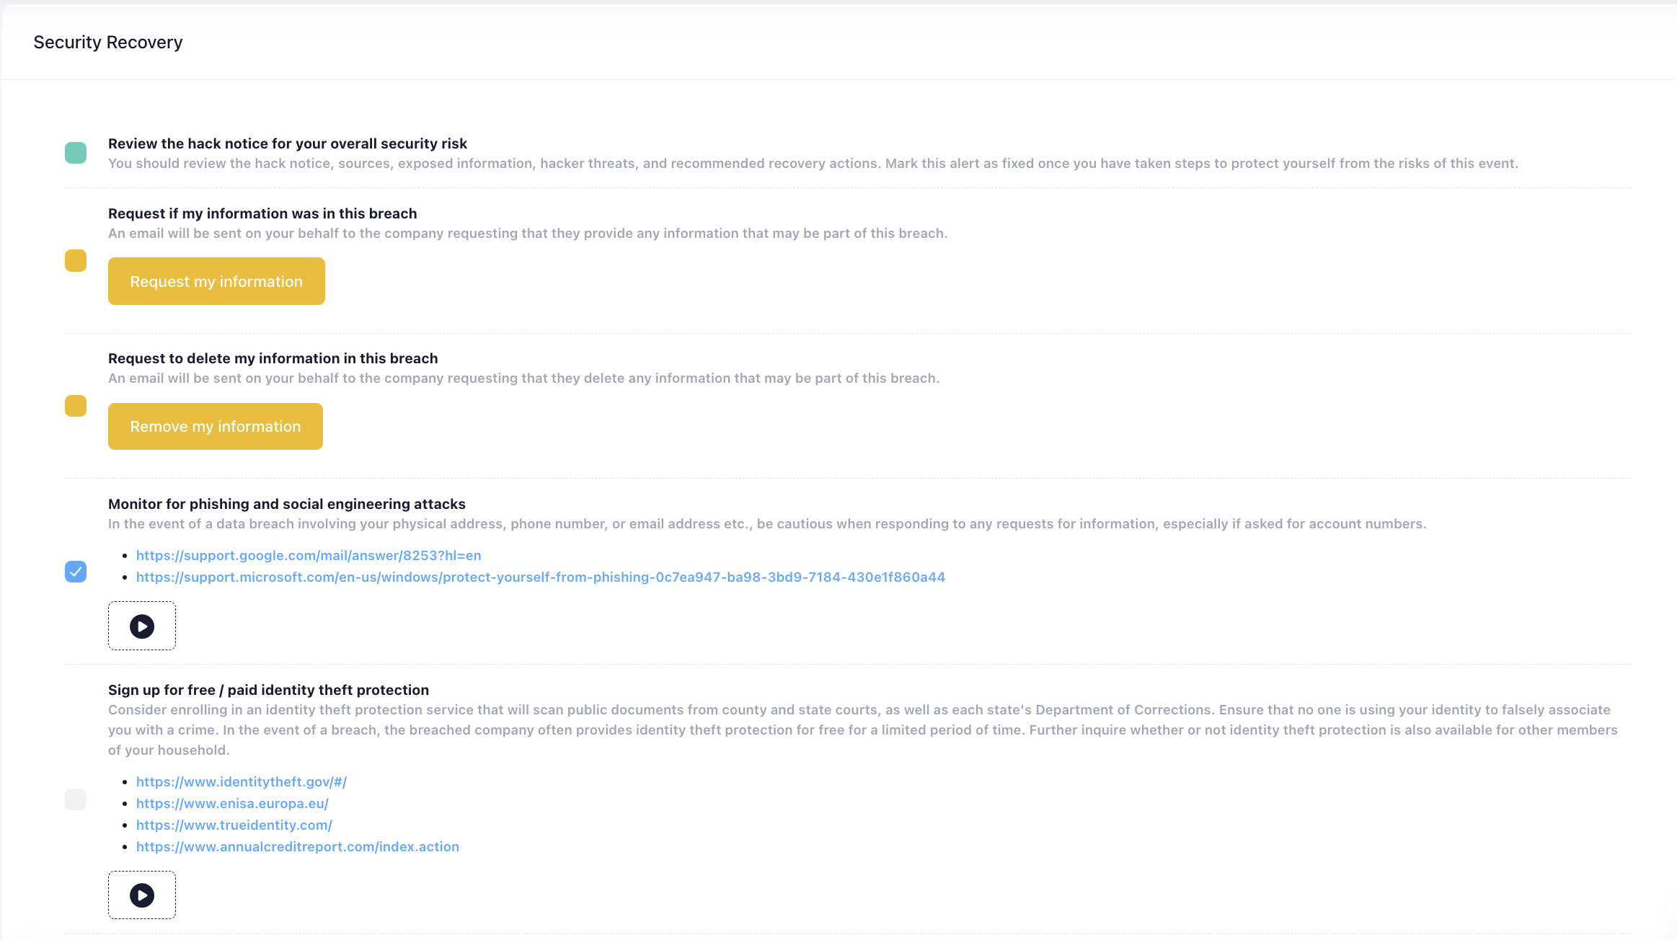Open the enisa.europa.eu link
Viewport: 1677px width, 940px height.
click(x=231, y=803)
